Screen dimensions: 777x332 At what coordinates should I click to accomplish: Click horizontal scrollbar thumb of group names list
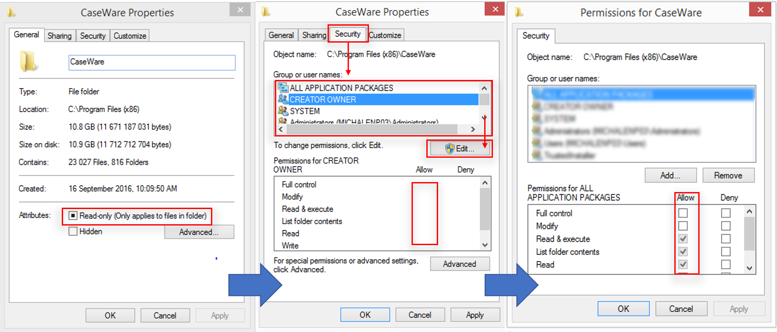coord(372,129)
